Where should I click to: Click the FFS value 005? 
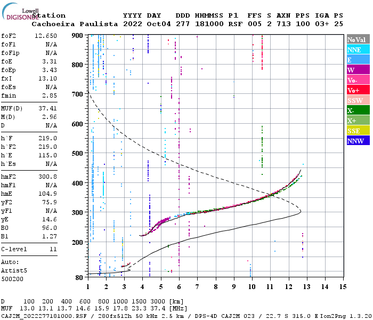(255, 24)
